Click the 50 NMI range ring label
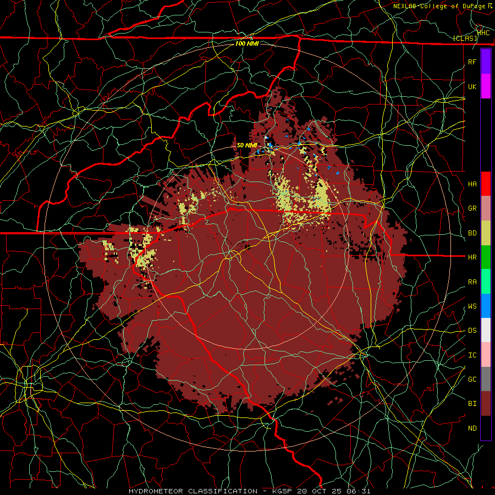495x495 pixels. point(247,146)
